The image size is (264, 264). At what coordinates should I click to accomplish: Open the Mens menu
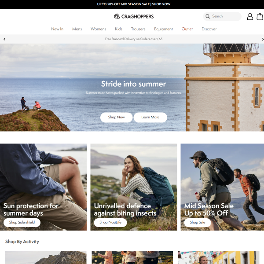(x=77, y=29)
